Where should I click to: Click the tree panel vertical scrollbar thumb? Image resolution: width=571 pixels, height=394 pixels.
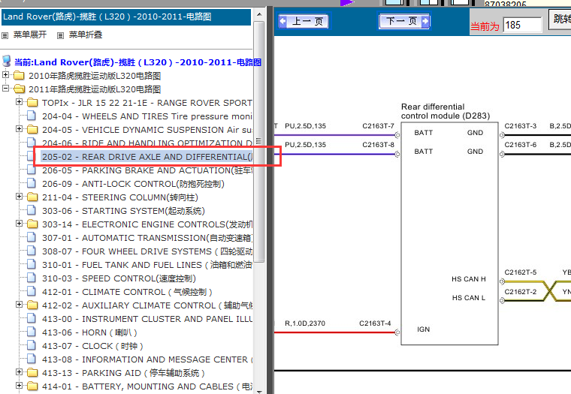[x=259, y=142]
